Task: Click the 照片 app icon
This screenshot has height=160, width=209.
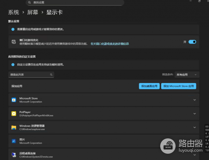Action: click(x=14, y=141)
